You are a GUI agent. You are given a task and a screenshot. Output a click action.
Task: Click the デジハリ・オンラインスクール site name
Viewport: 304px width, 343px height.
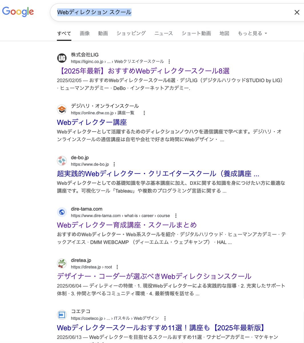pyautogui.click(x=105, y=106)
